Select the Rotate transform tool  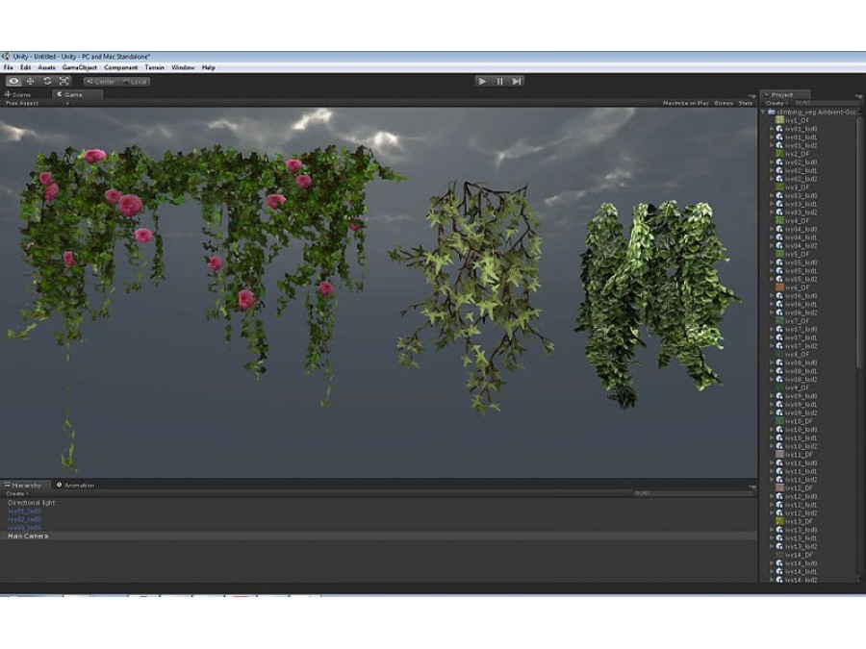pos(47,81)
